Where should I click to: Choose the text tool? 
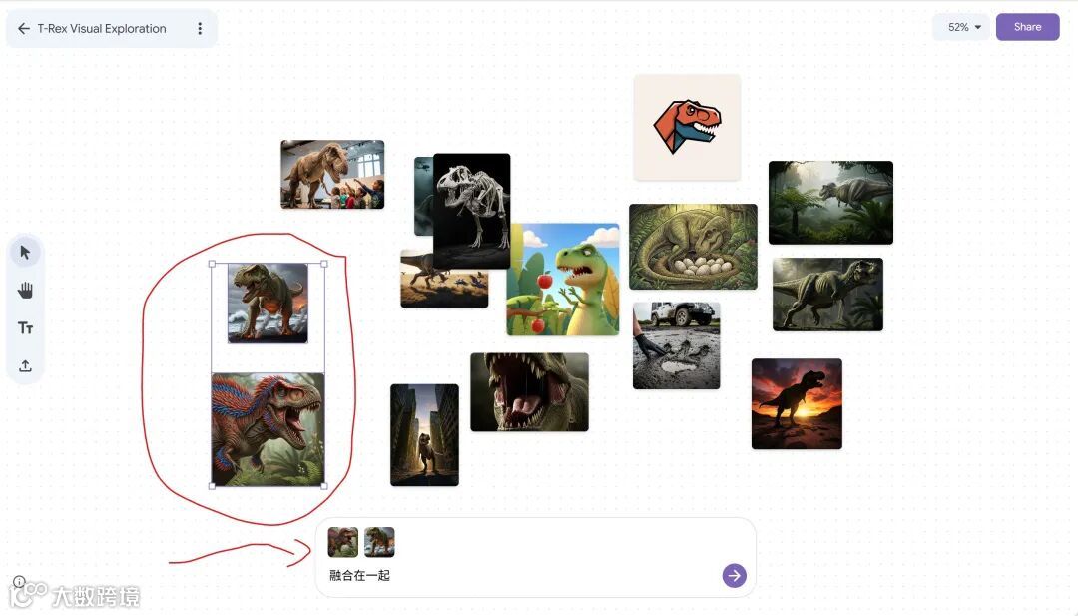25,327
